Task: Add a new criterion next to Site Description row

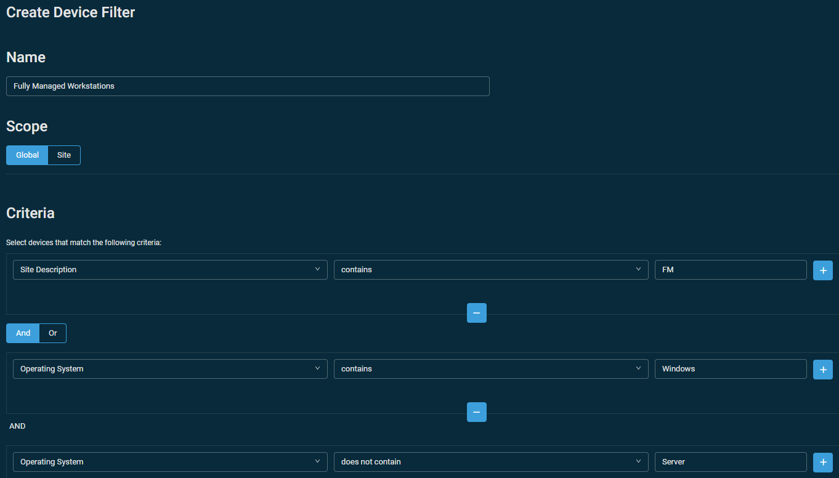Action: (x=822, y=270)
